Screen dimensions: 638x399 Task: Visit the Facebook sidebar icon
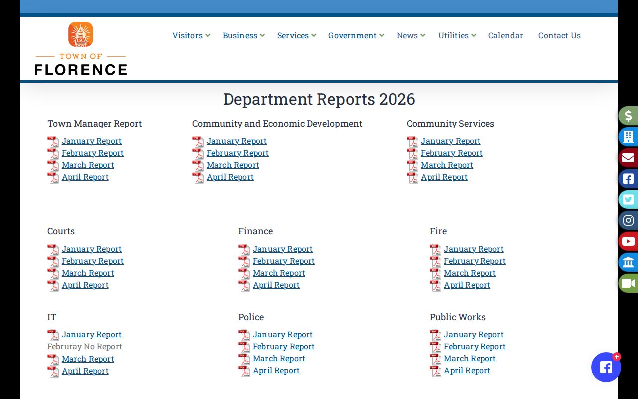click(x=628, y=179)
